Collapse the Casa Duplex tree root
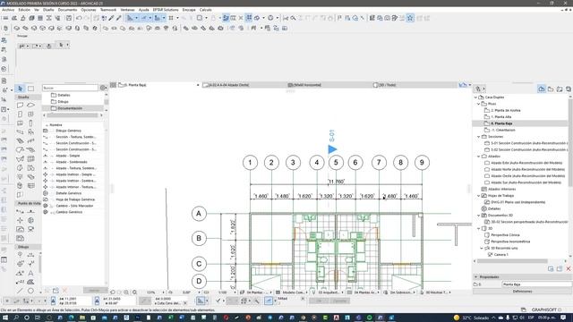The width and height of the screenshot is (573, 322). [475, 97]
